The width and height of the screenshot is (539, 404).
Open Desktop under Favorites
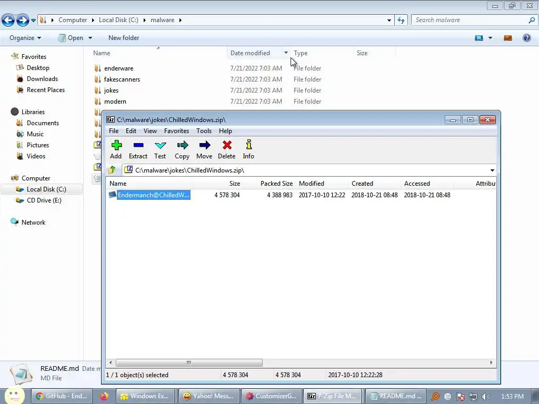coord(38,68)
